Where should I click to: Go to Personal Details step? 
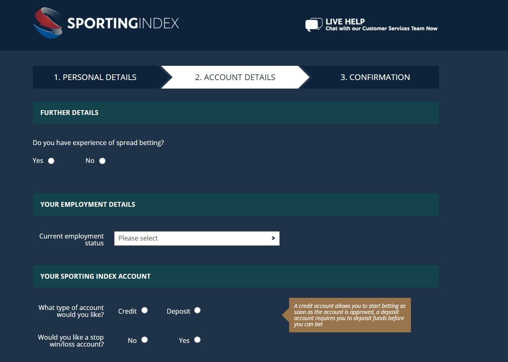[95, 77]
